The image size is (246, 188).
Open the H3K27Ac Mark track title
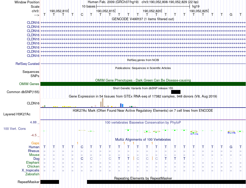coord(143,111)
